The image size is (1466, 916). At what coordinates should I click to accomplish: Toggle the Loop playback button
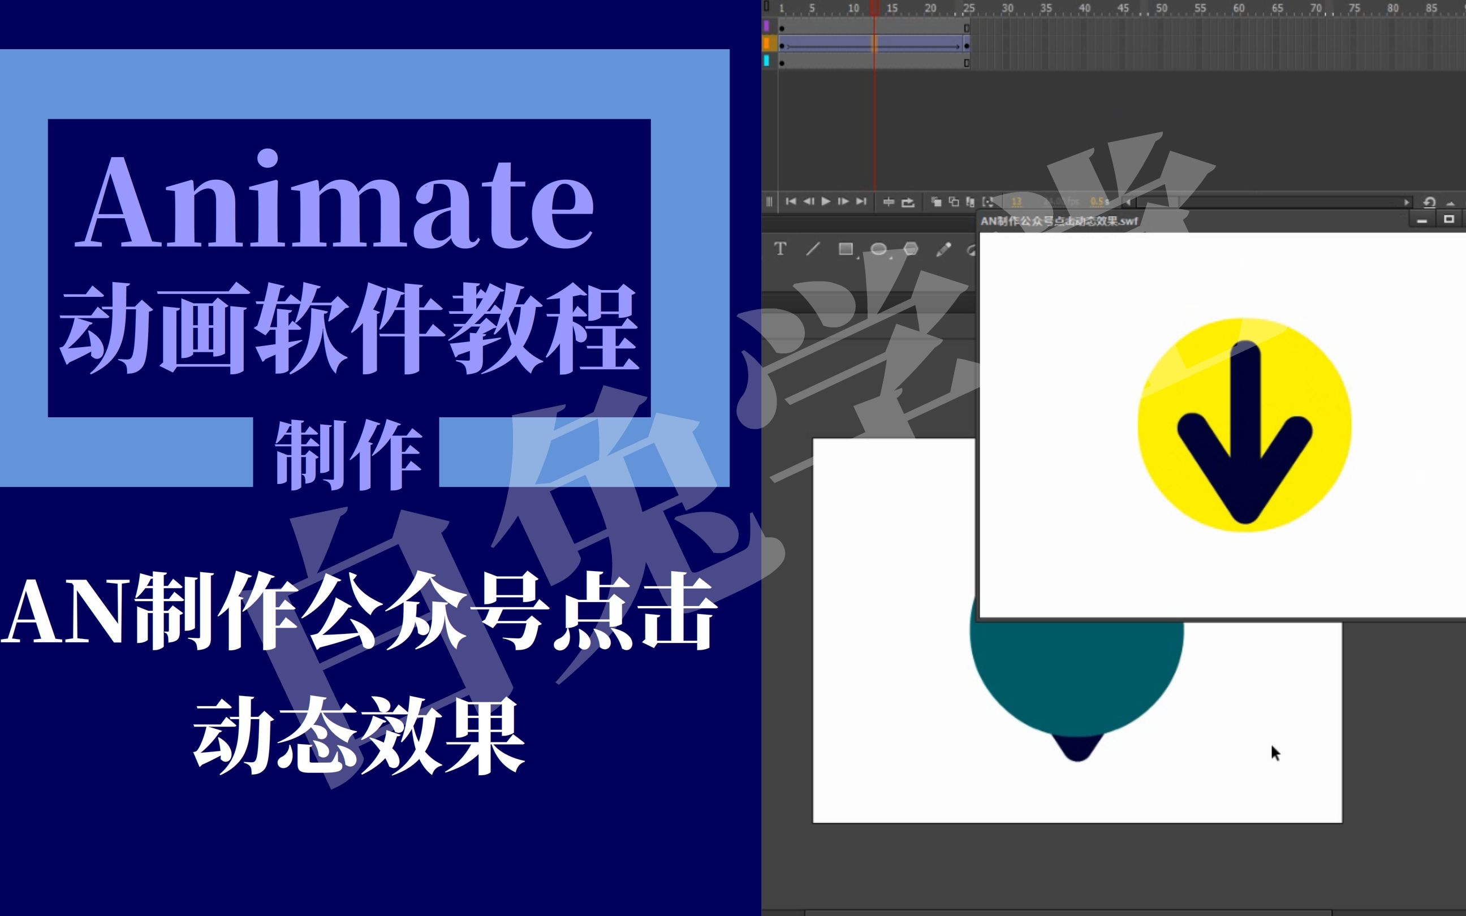pos(907,202)
